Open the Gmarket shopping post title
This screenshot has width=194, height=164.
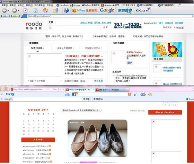click(82, 110)
